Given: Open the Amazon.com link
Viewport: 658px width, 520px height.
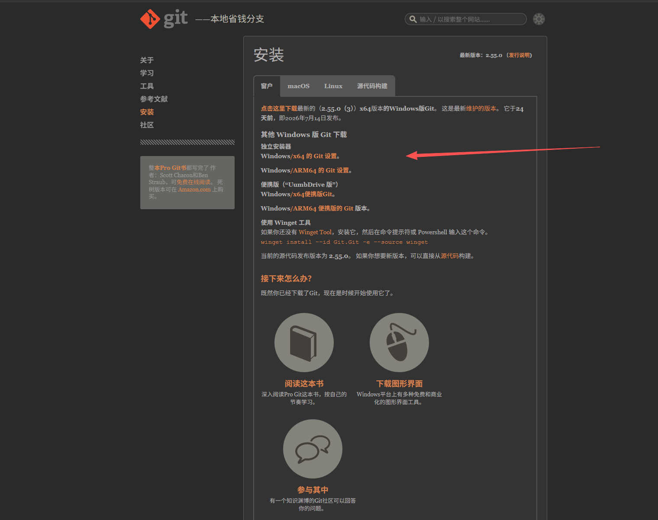Looking at the screenshot, I should [x=194, y=189].
